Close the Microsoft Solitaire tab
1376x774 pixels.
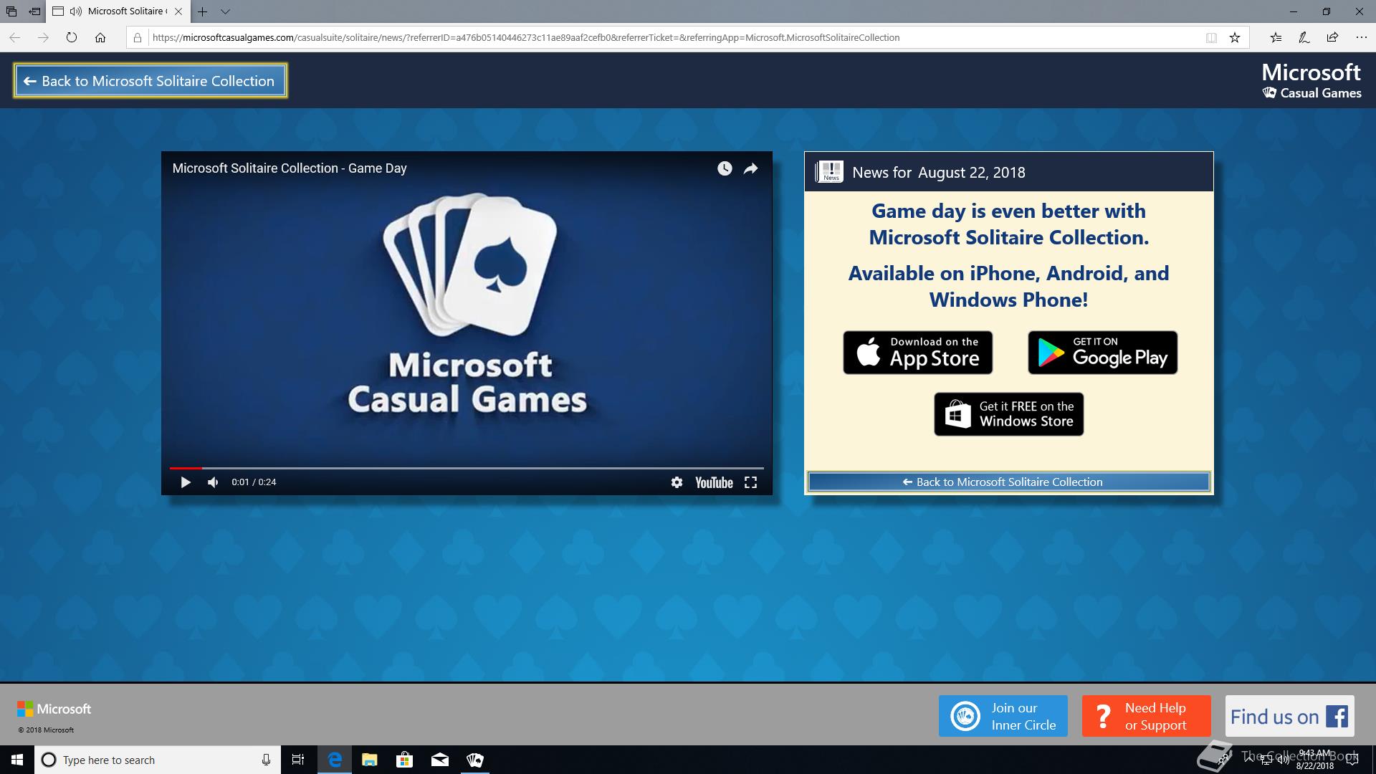pyautogui.click(x=178, y=11)
